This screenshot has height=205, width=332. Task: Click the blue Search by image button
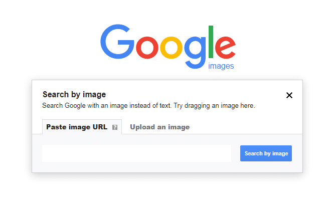tap(266, 153)
